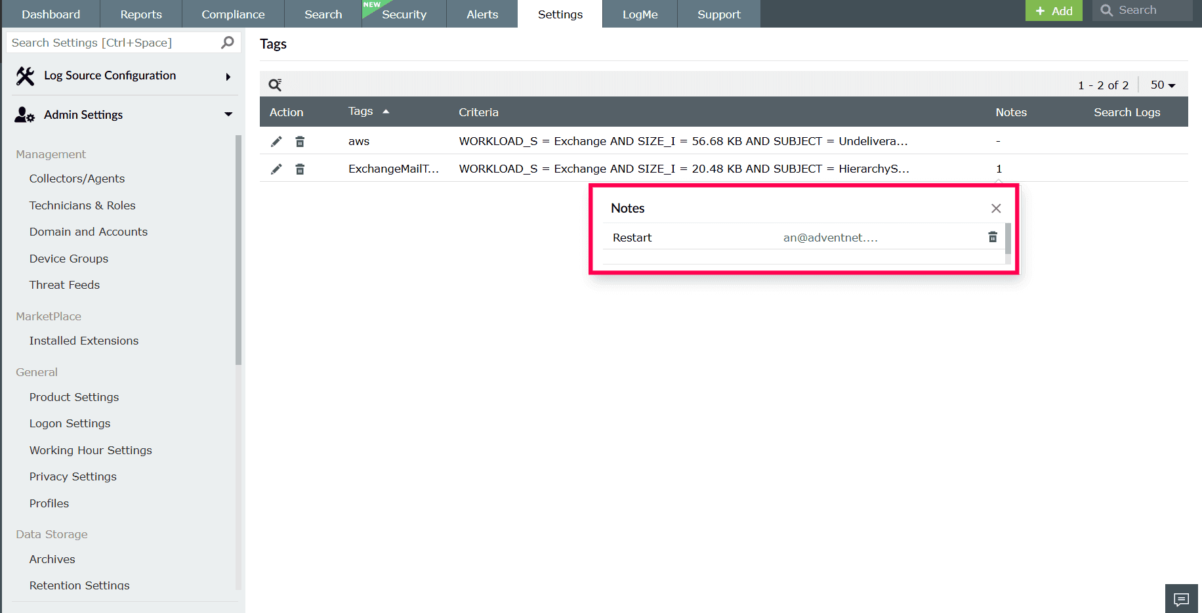Screen dimensions: 1202x613
Task: Open Archives under Data Storage
Action: click(x=52, y=559)
